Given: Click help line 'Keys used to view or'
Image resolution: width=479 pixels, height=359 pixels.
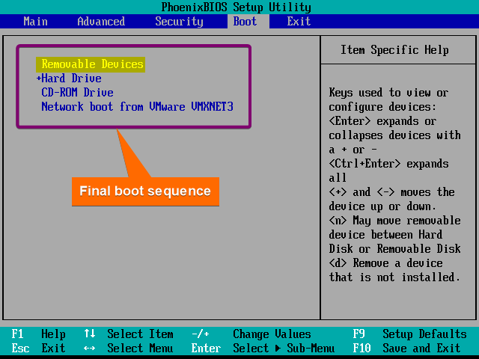Looking at the screenshot, I should pos(388,93).
